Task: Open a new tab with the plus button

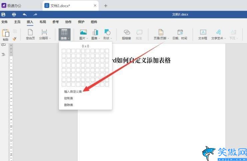Action: (x=106, y=6)
